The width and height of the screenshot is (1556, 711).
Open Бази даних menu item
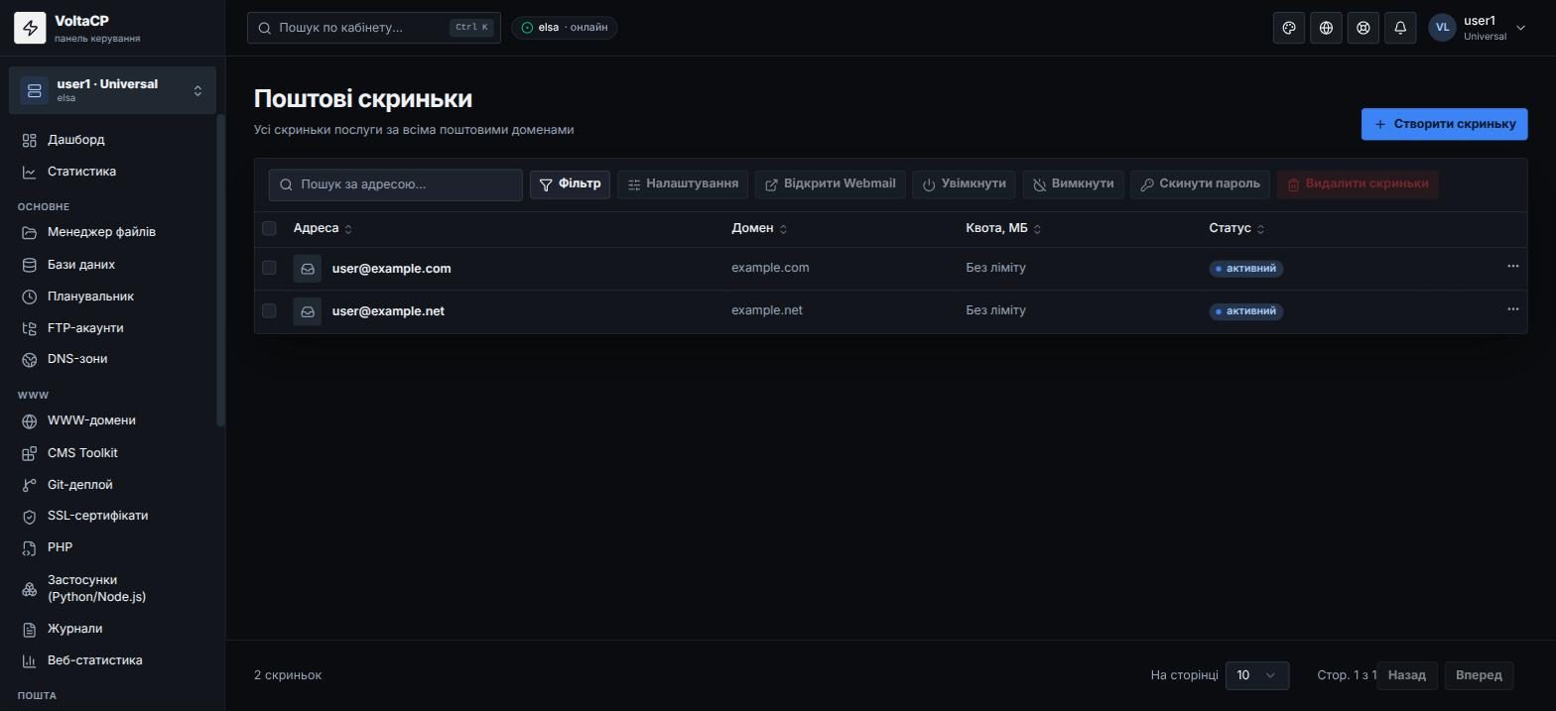pos(112,266)
